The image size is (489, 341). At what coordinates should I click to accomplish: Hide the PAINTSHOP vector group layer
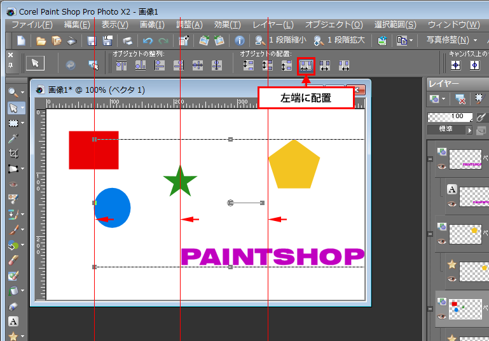(441, 166)
